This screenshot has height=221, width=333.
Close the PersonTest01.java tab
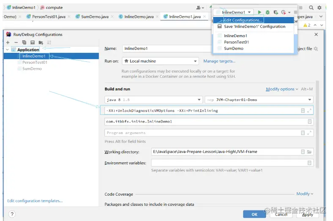pyautogui.click(x=69, y=16)
